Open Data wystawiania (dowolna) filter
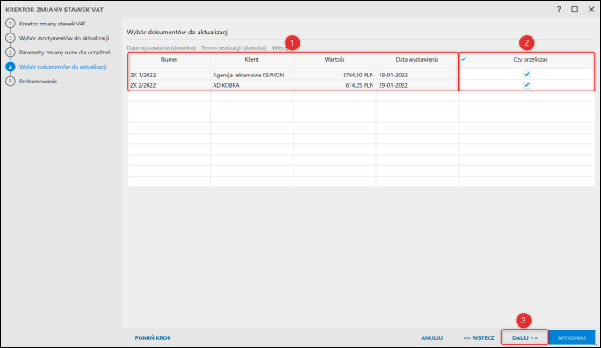Viewport: 601px width, 348px height. click(162, 48)
